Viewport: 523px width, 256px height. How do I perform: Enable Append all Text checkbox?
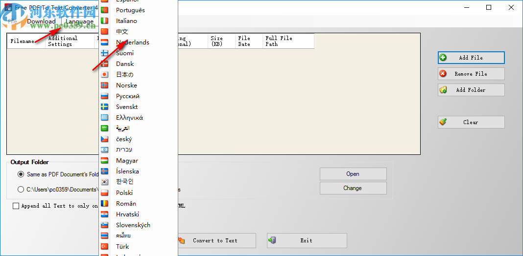tap(16, 206)
